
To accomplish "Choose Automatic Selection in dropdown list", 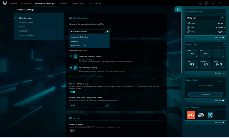I will (89, 37).
